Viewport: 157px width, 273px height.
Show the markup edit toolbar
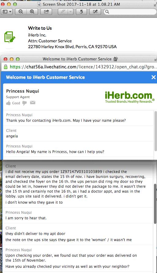[95, 12]
